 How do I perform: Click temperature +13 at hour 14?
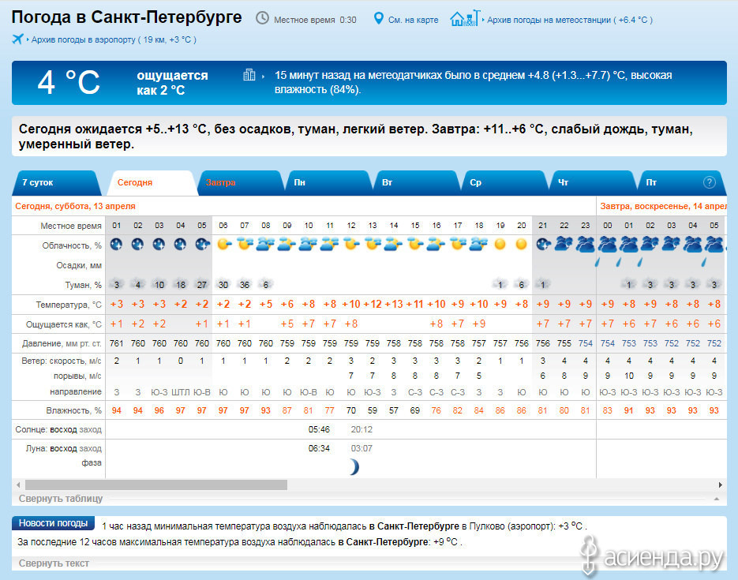click(394, 305)
